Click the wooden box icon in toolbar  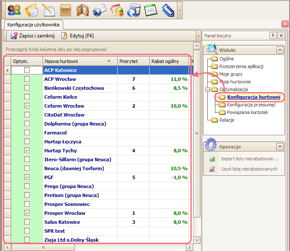click(x=65, y=9)
